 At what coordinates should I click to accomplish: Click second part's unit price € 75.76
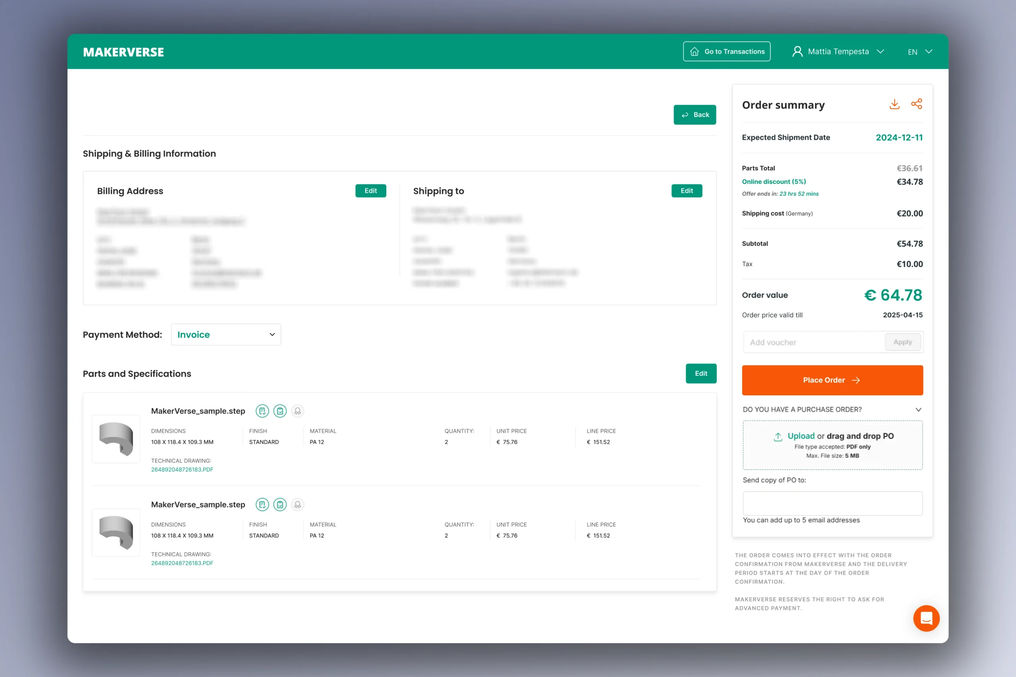tap(507, 535)
